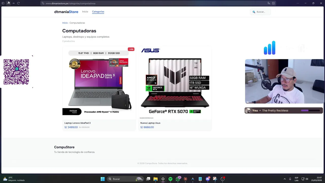This screenshot has width=325, height=183.
Task: Click the Inicio breadcrumb link
Action: point(65,23)
